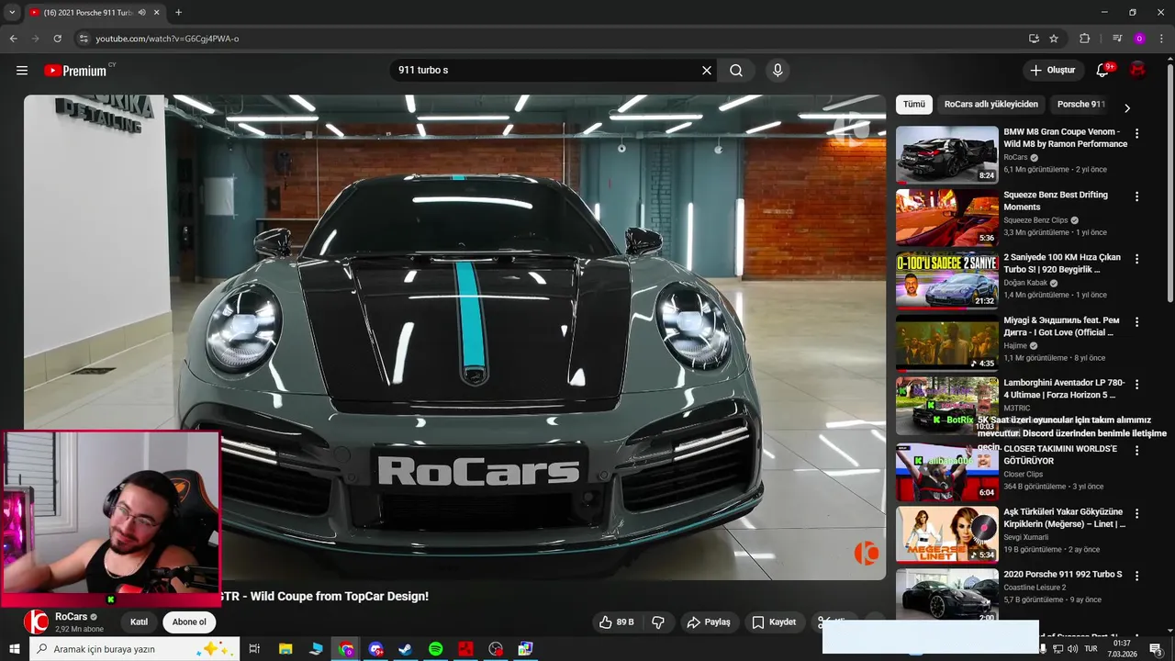Open BMW M8 Gran Coupe Venom thumbnail

(x=946, y=154)
